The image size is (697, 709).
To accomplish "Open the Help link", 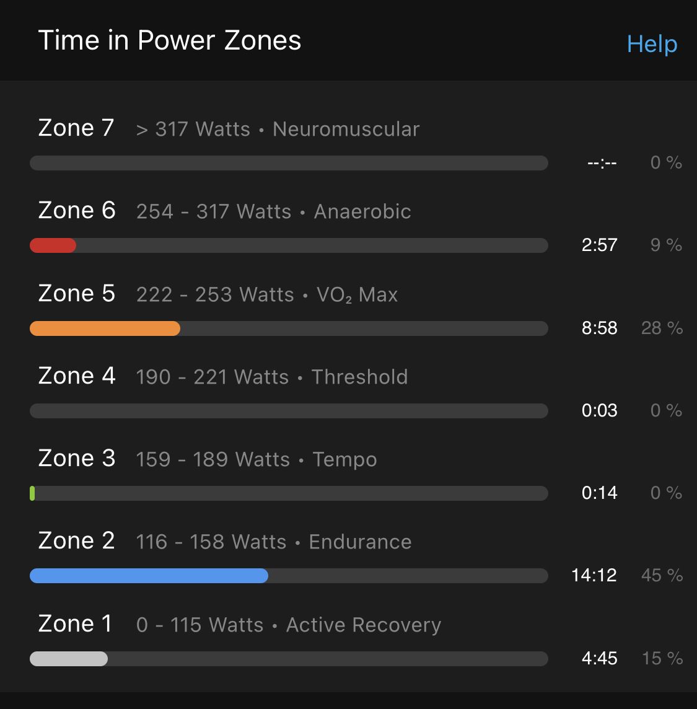I will click(652, 44).
